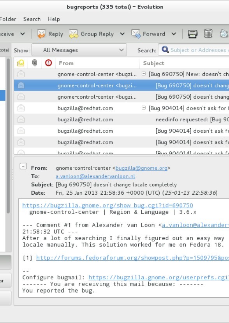This screenshot has height=323, width=229.
Task: Click the Reply button label
Action: [x=56, y=34]
